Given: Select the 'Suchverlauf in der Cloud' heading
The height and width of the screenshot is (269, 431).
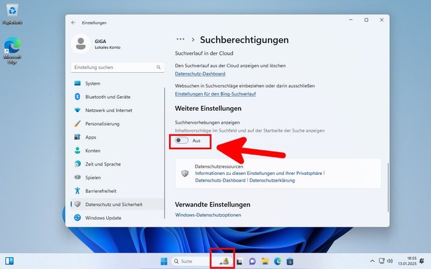Looking at the screenshot, I should (x=204, y=53).
